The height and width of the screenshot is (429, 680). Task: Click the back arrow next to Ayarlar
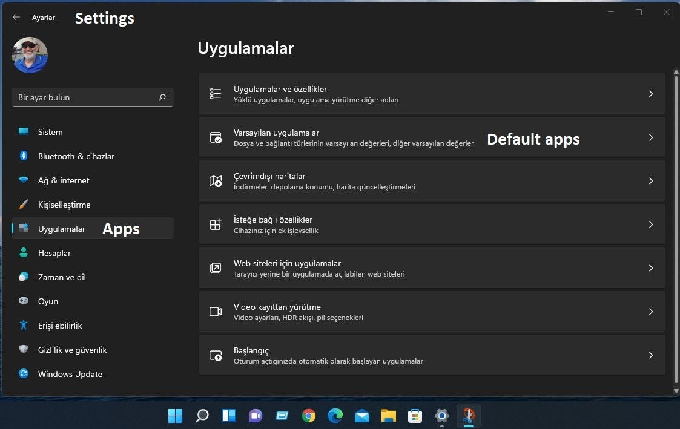[16, 17]
